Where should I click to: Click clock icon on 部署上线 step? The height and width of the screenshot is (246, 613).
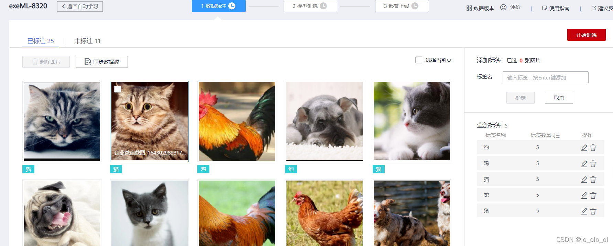click(x=415, y=6)
